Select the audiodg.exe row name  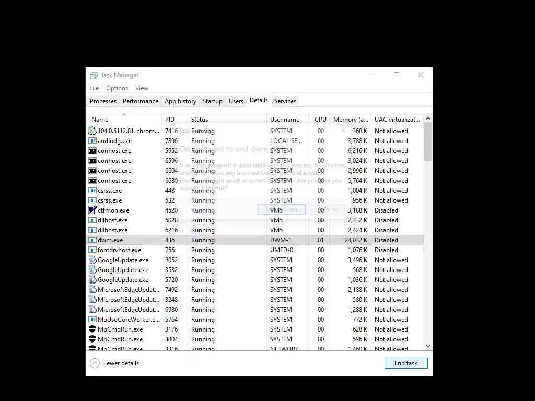pos(114,141)
